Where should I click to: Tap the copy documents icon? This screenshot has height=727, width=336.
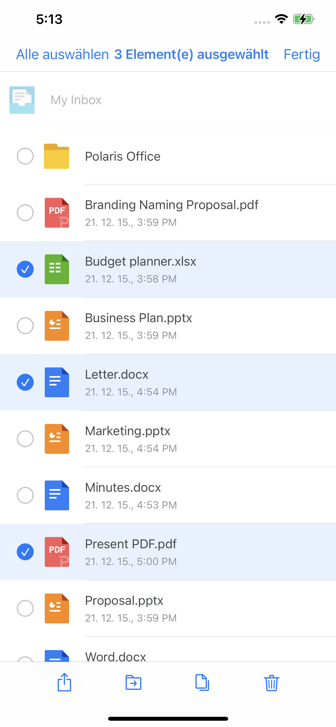point(202,683)
